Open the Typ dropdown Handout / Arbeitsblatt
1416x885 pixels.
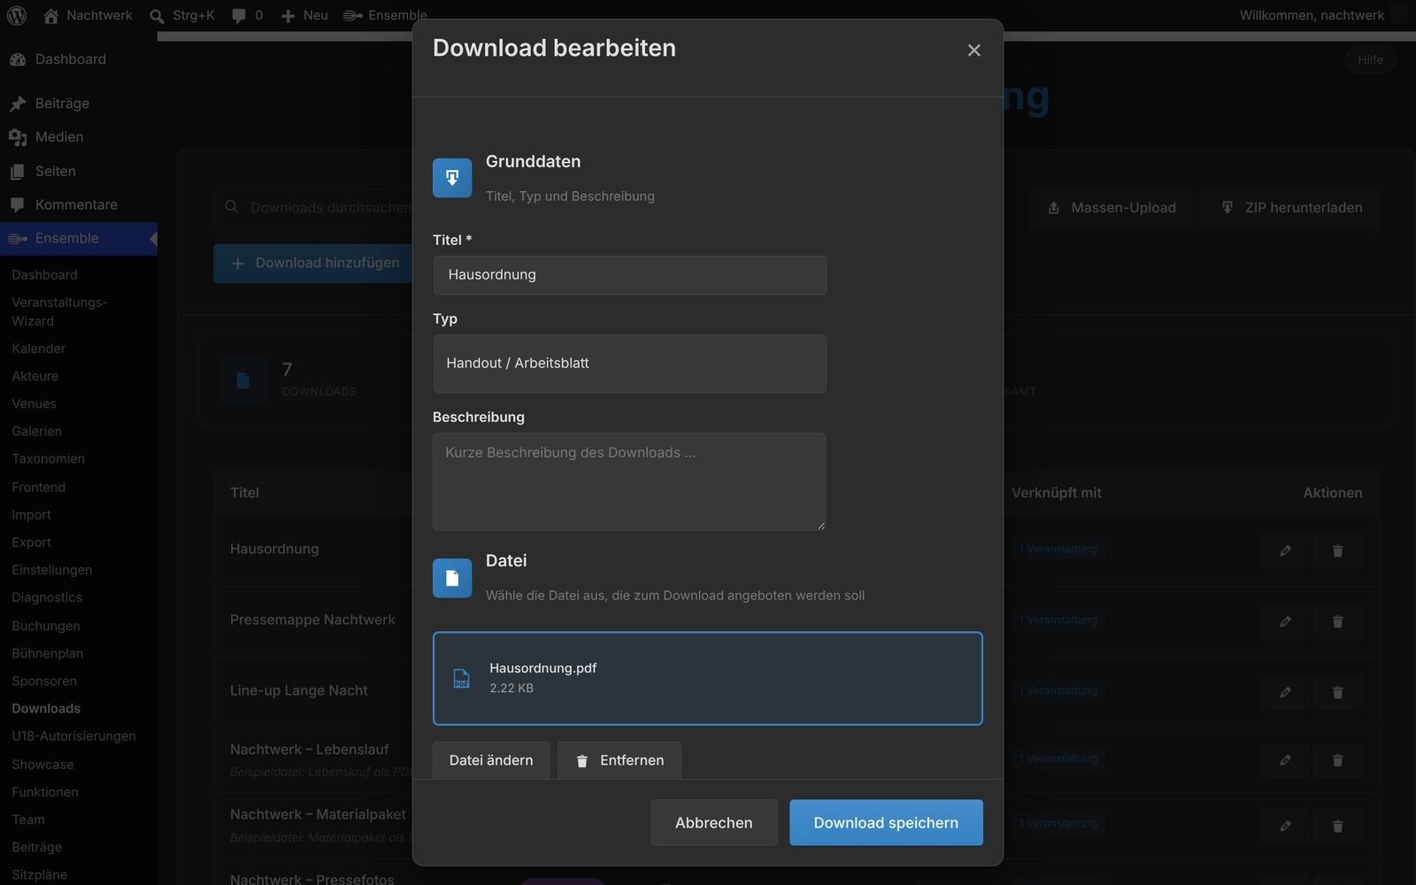[629, 364]
